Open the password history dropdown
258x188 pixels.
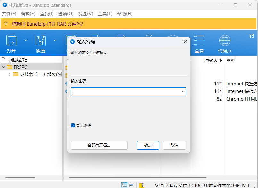click(183, 92)
